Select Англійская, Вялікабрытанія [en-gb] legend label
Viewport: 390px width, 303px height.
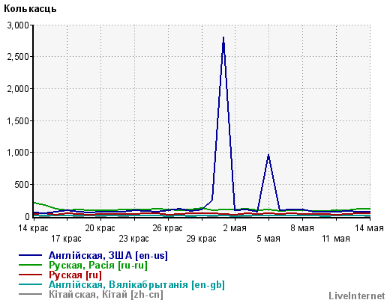pyautogui.click(x=136, y=284)
